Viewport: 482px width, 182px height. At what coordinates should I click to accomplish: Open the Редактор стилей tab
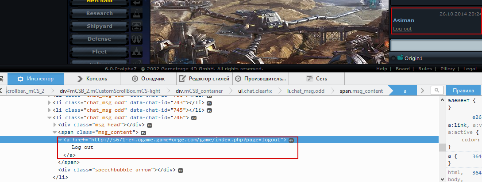(x=204, y=79)
